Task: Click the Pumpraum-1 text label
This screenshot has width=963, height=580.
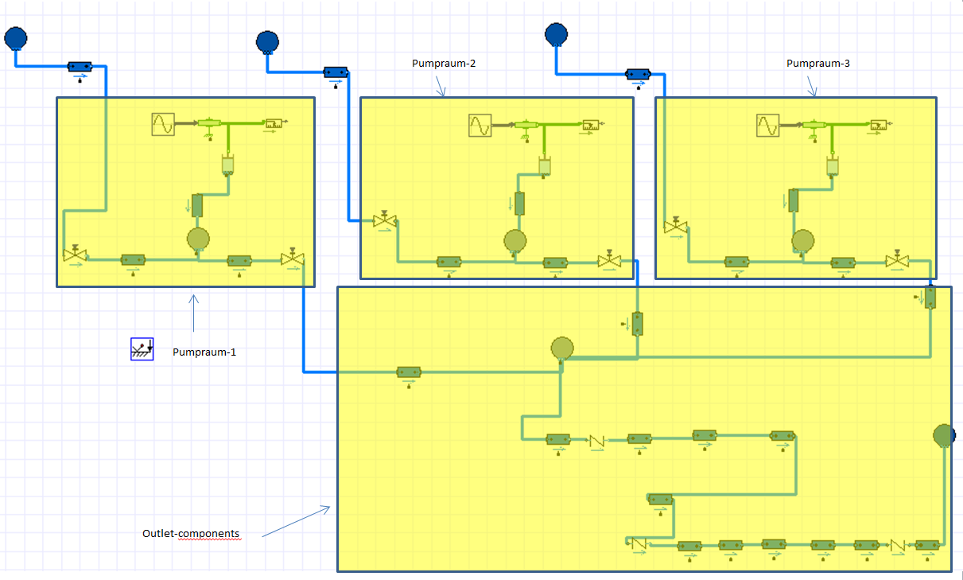Action: tap(204, 352)
